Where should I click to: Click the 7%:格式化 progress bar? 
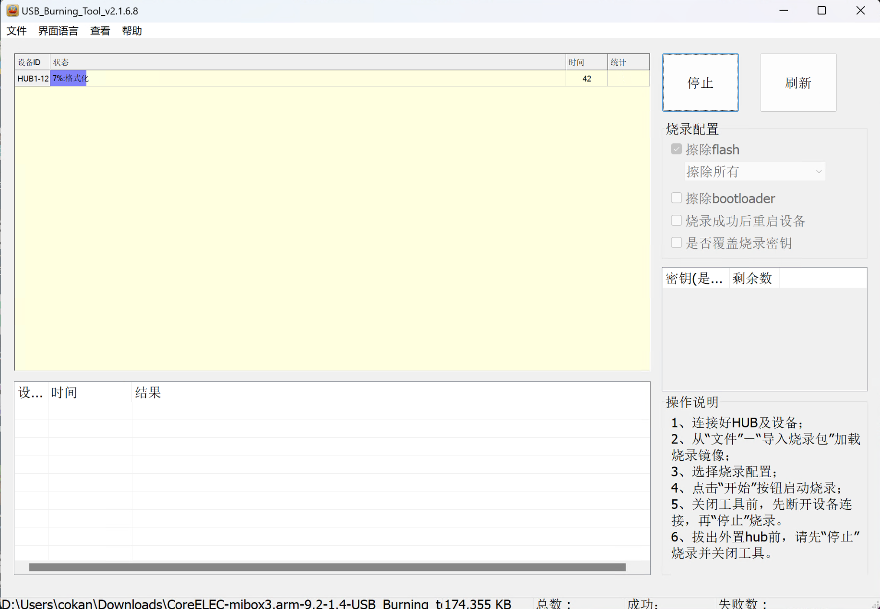click(x=69, y=78)
